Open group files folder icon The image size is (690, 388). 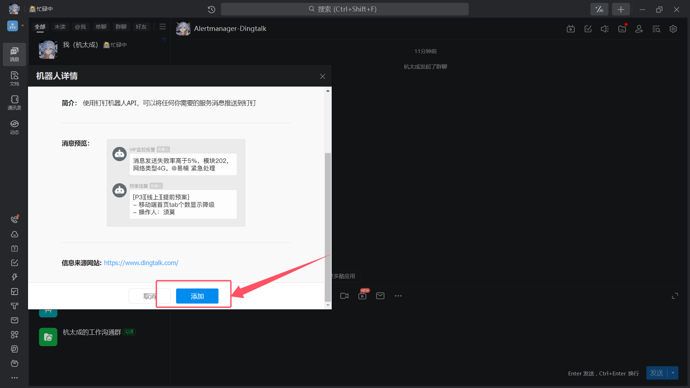tap(622, 29)
